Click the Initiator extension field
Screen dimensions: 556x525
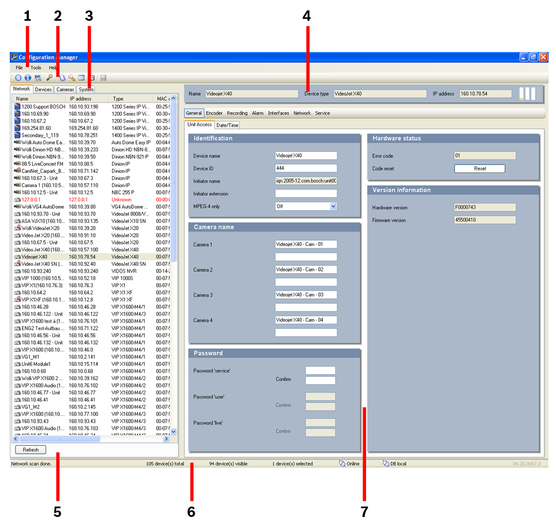point(306,193)
